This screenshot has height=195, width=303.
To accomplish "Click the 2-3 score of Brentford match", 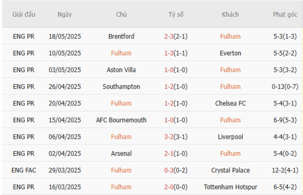I will click(169, 36).
